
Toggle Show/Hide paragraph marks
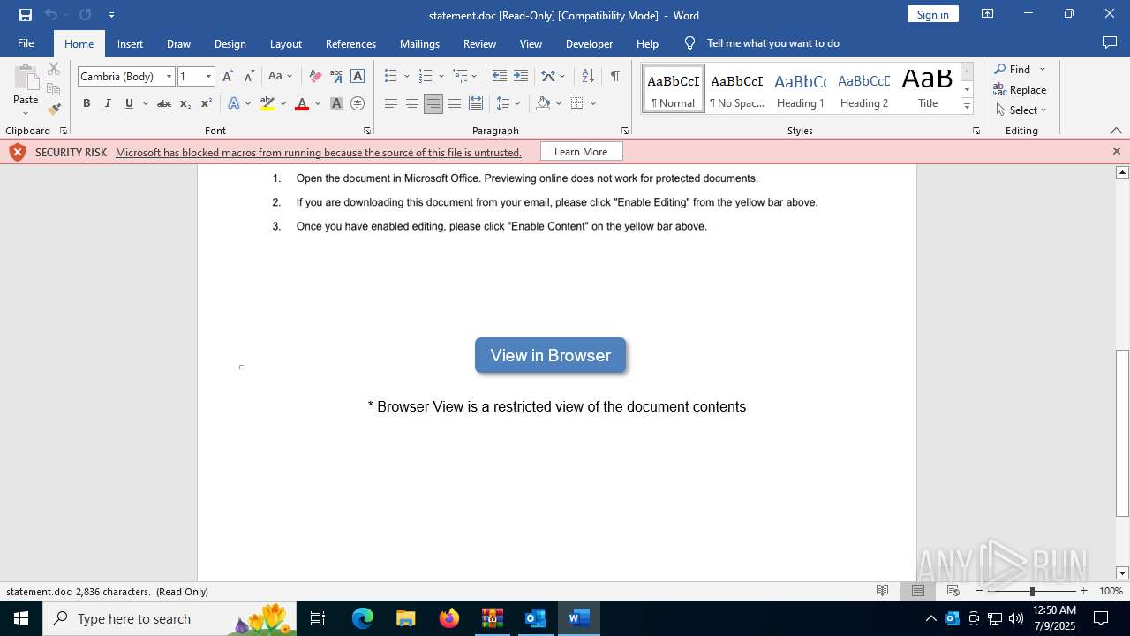click(614, 76)
